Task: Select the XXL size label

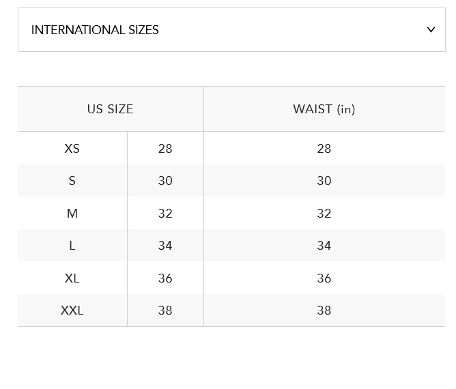Action: click(x=72, y=311)
